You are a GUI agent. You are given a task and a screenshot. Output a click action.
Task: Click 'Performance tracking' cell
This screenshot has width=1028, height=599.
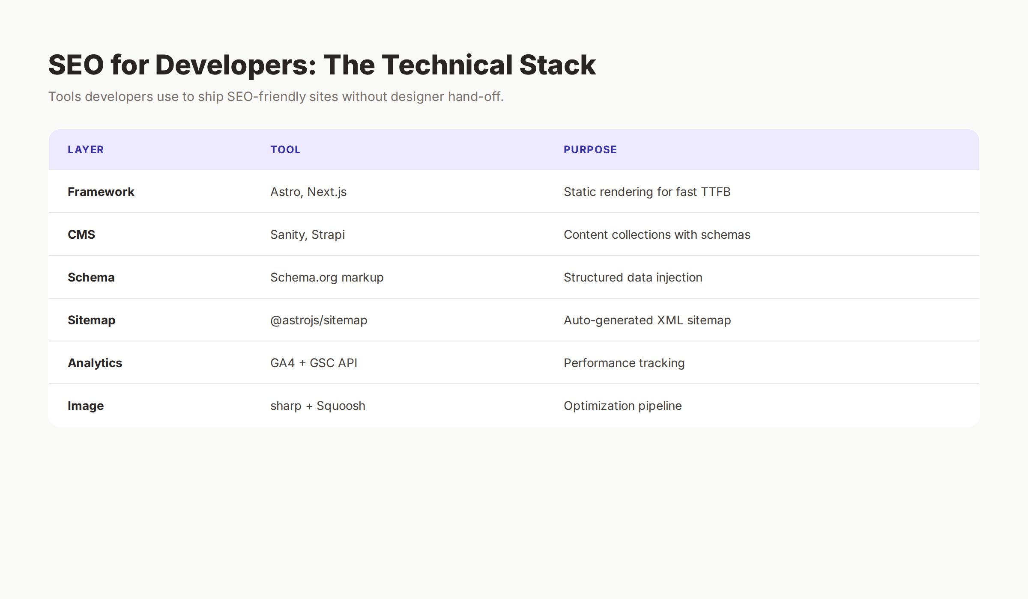coord(762,363)
